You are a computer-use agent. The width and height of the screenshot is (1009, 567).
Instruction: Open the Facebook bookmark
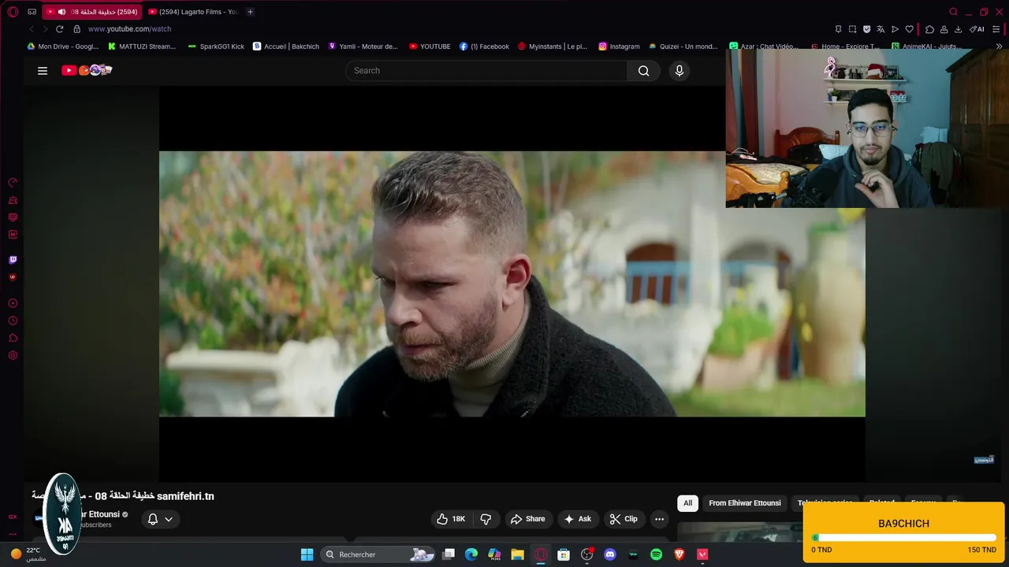(x=484, y=46)
